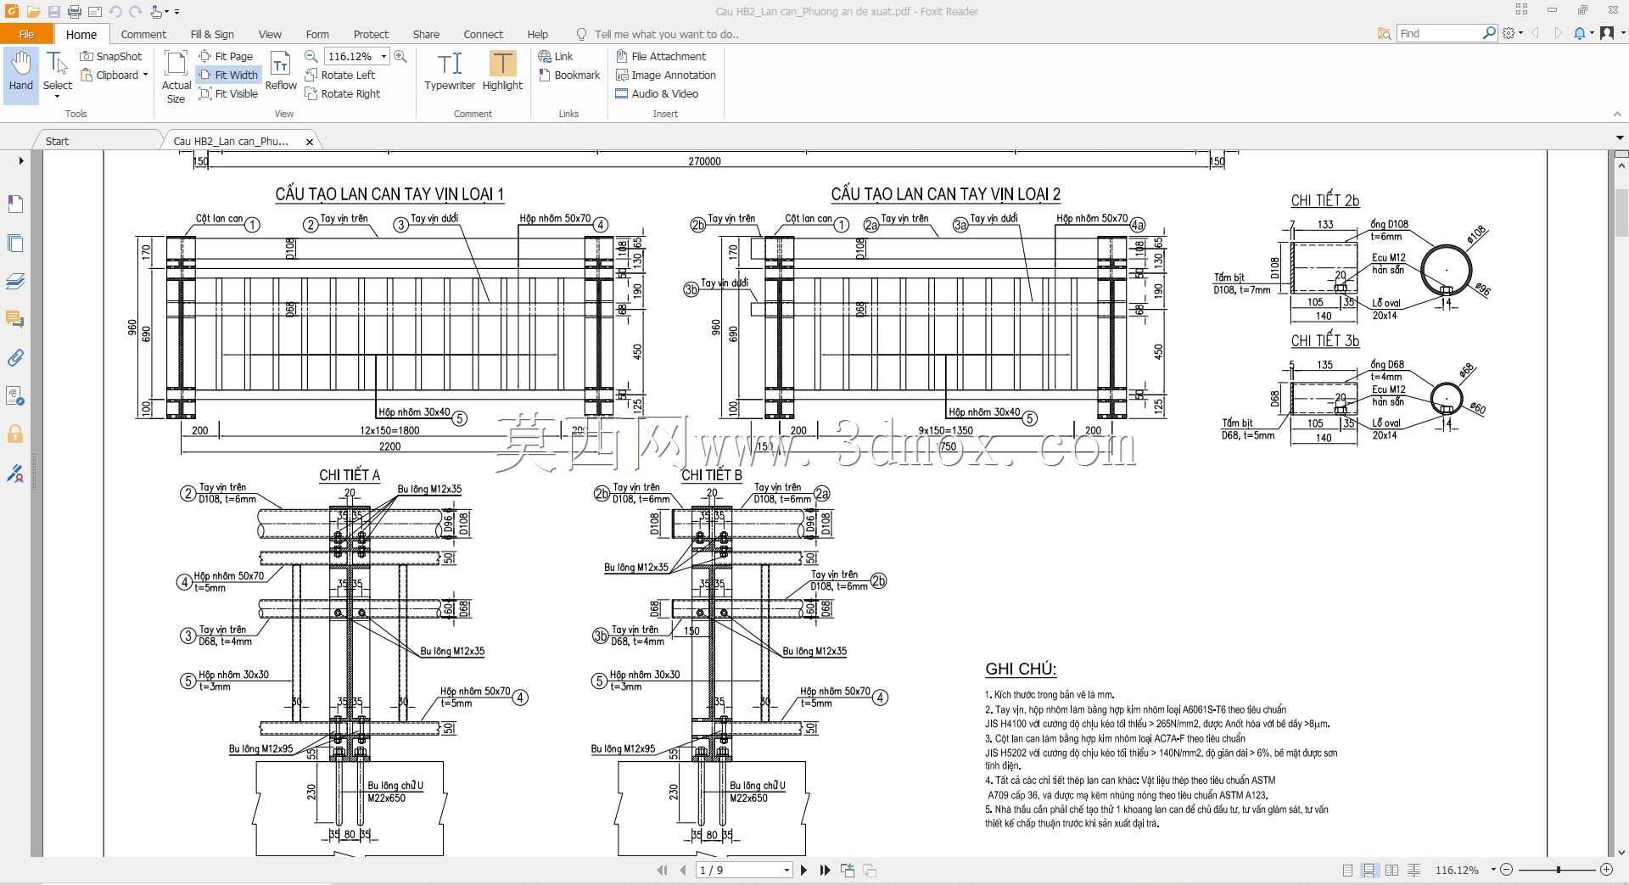Open the Attachments side panel
Viewport: 1629px width, 885px height.
point(15,357)
